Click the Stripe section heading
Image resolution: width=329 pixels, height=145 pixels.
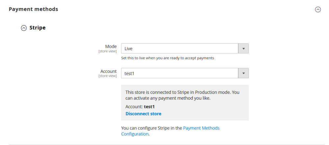point(38,28)
